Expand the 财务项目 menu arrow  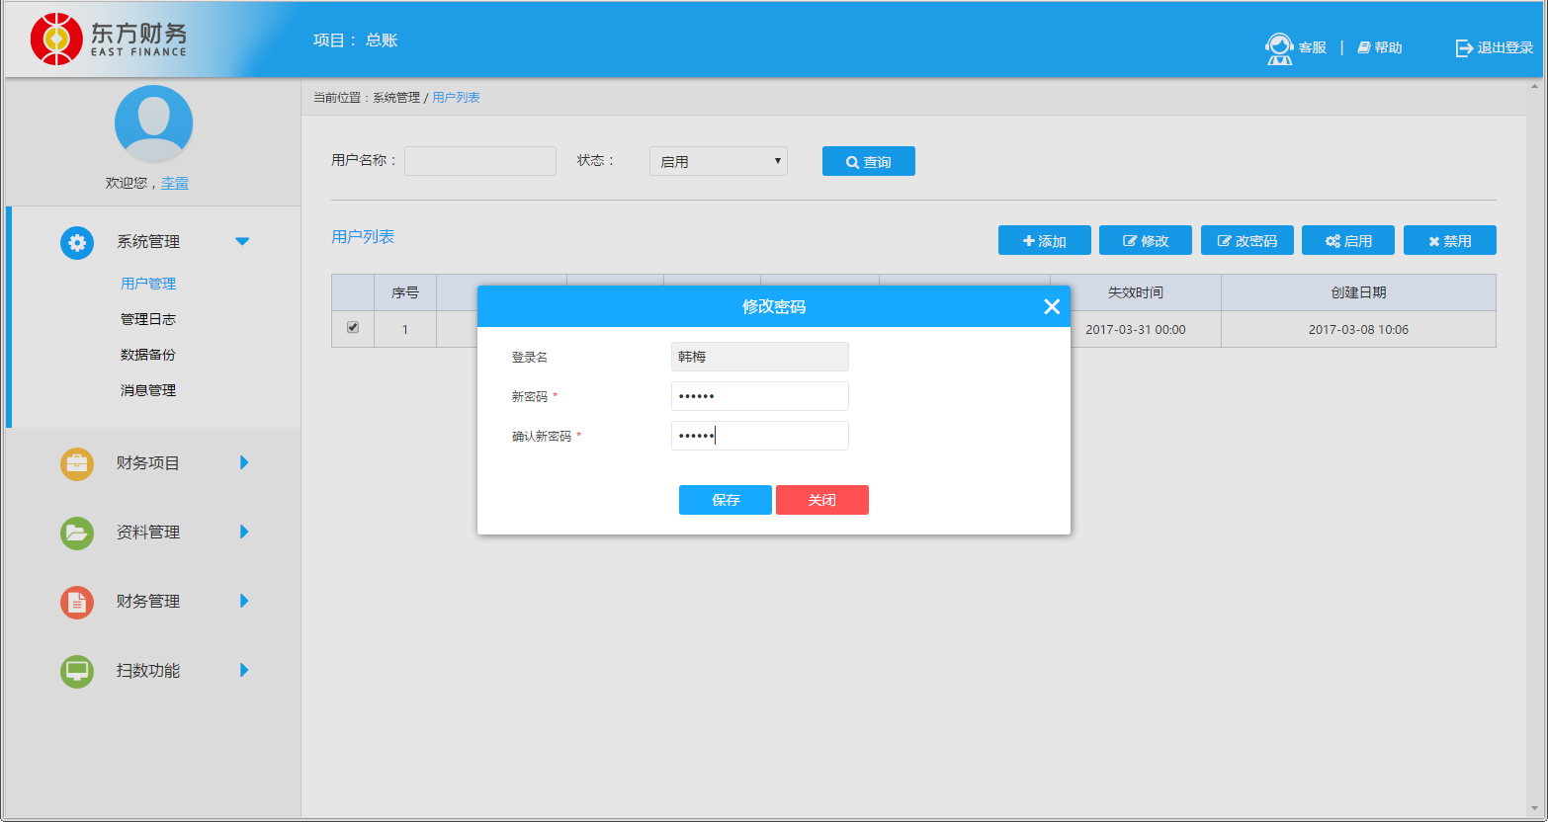coord(244,462)
